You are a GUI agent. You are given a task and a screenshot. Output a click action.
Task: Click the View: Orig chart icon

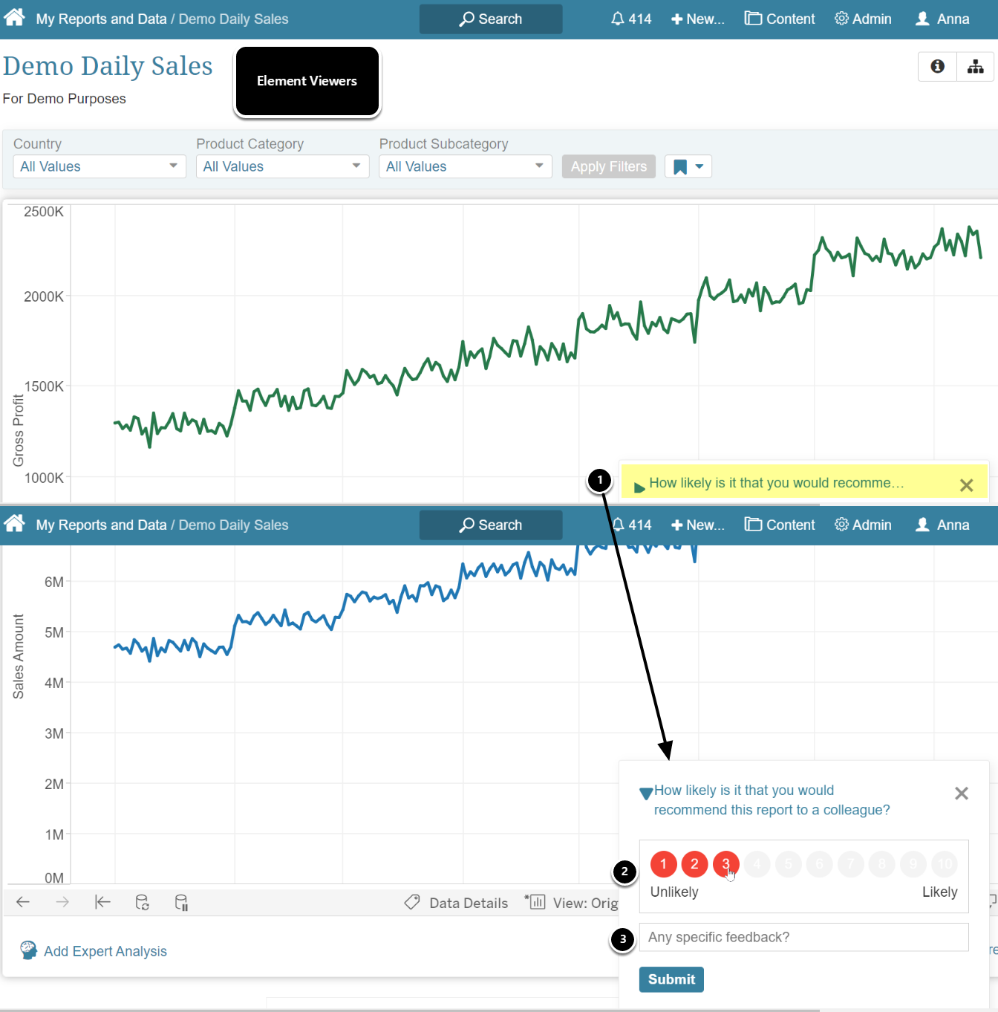[x=535, y=902]
